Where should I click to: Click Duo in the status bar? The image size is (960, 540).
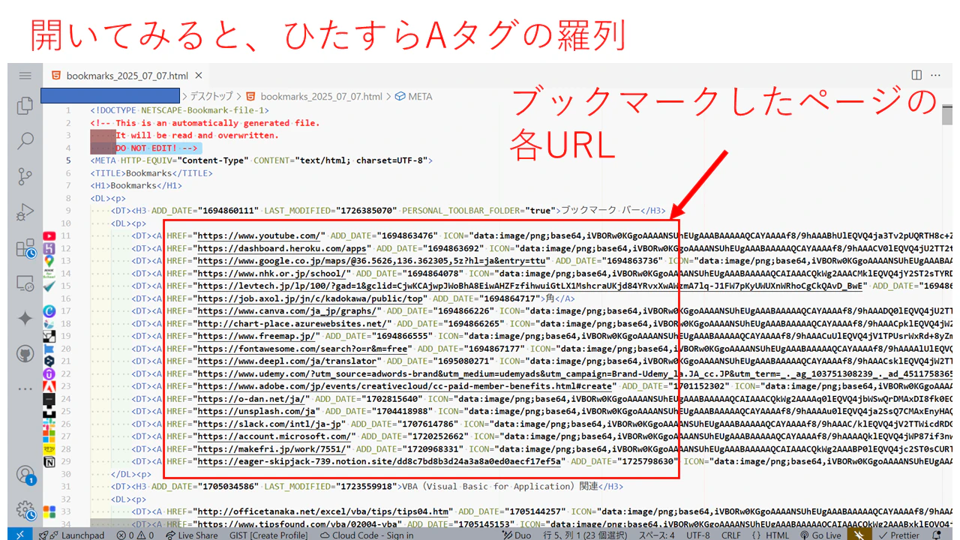tap(515, 535)
